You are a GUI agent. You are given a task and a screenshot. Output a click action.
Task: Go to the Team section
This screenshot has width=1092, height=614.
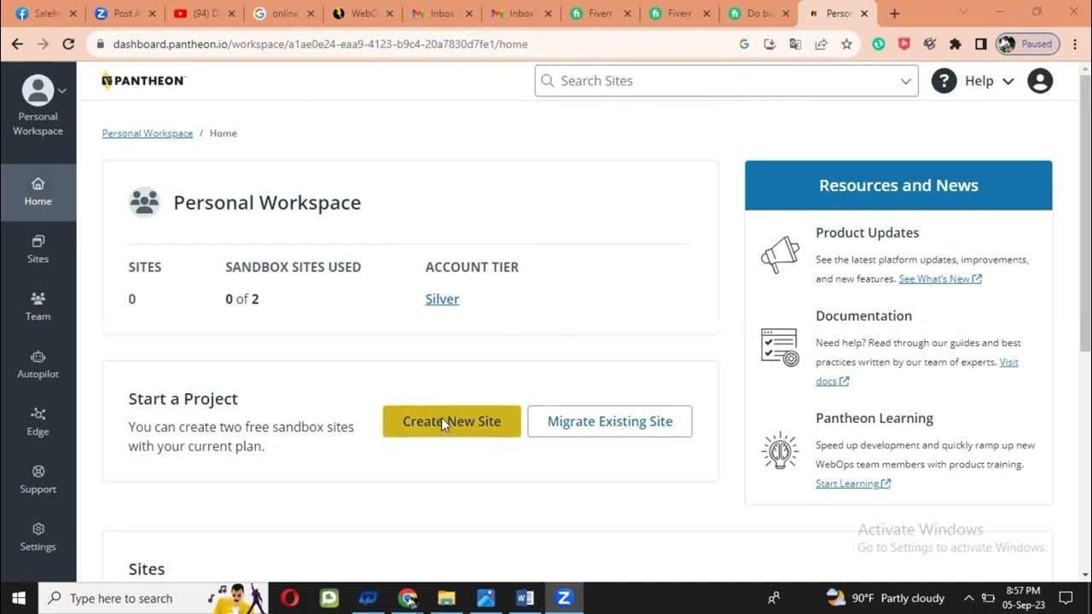click(x=38, y=307)
